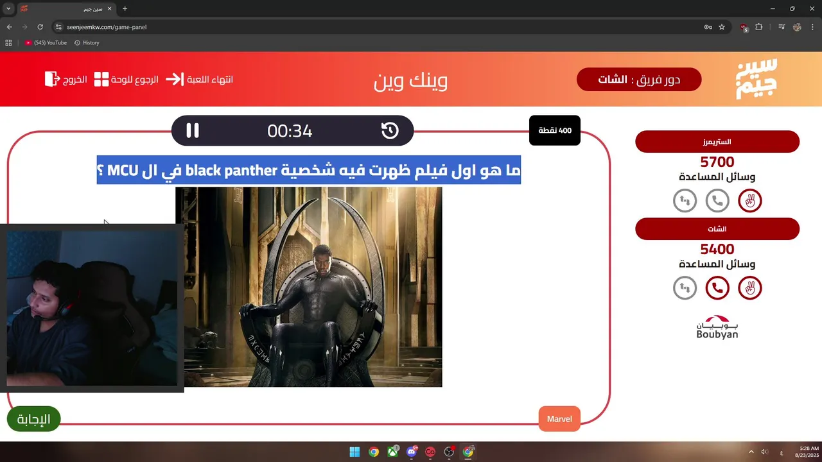The image size is (822, 462).
Task: Click the الستريمرز score 5700
Action: [717, 162]
